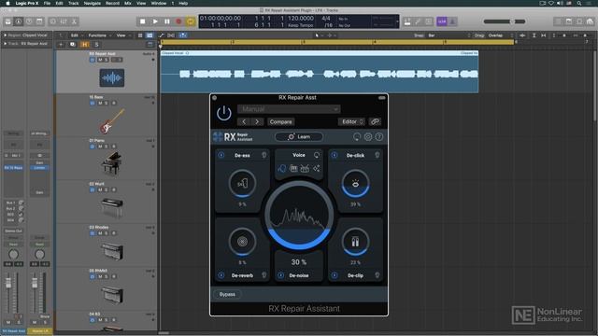The height and width of the screenshot is (336, 598).
Task: Click the Record transport button
Action: [x=178, y=21]
